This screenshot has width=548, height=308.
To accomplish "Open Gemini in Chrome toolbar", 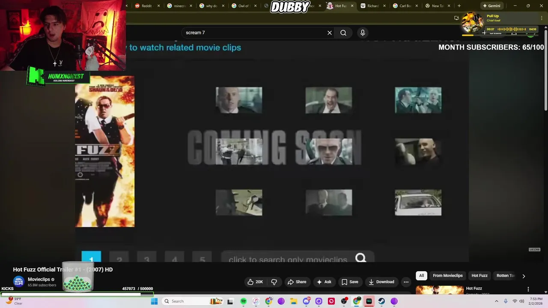I will tap(491, 6).
